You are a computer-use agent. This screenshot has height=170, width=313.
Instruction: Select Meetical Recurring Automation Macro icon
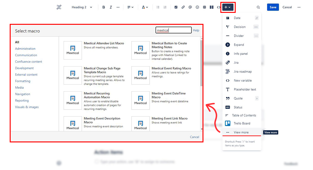pyautogui.click(x=73, y=100)
